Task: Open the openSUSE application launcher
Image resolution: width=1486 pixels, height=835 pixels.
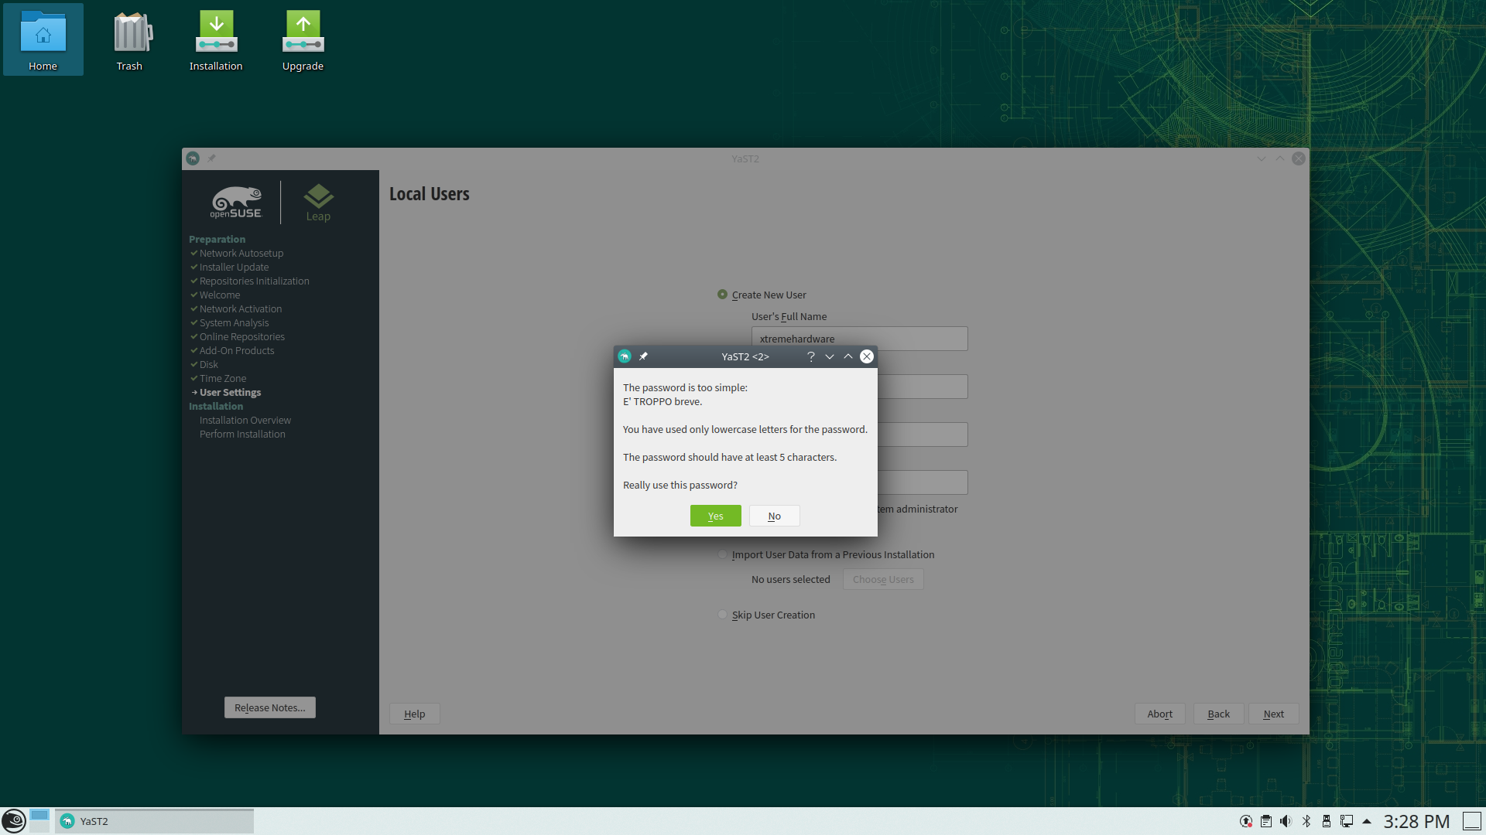Action: tap(13, 821)
